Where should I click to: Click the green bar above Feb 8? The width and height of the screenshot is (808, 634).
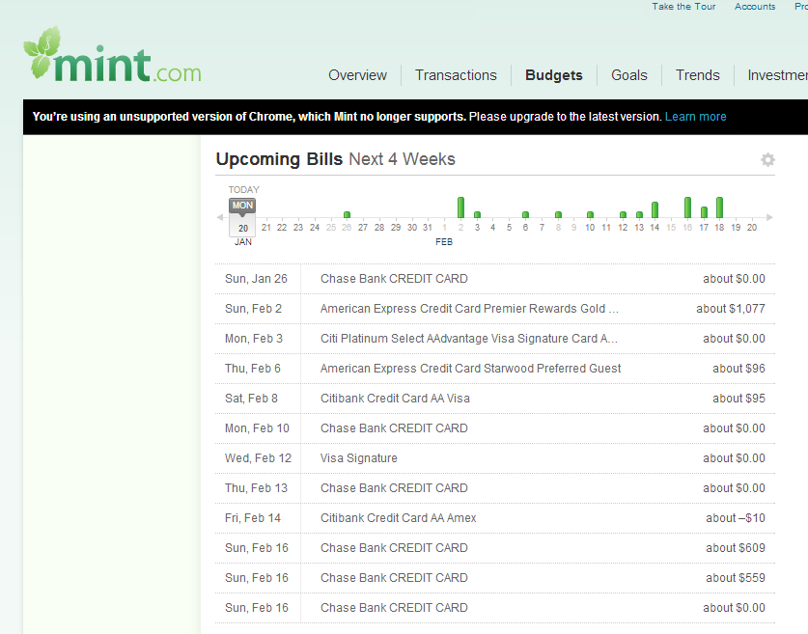coord(558,214)
